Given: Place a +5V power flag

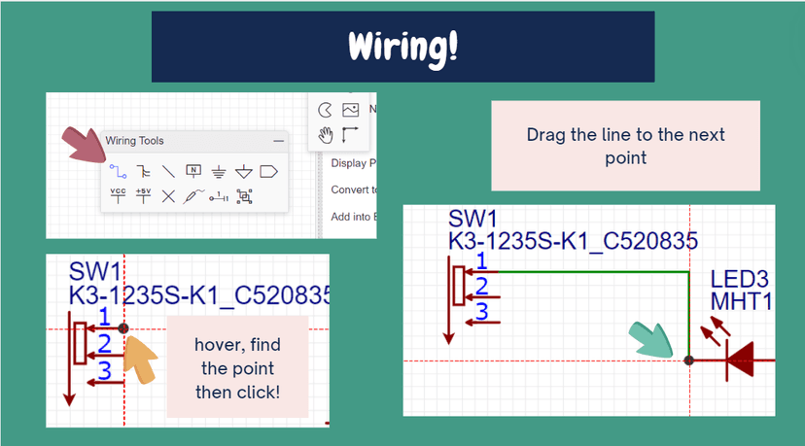Looking at the screenshot, I should click(x=143, y=195).
